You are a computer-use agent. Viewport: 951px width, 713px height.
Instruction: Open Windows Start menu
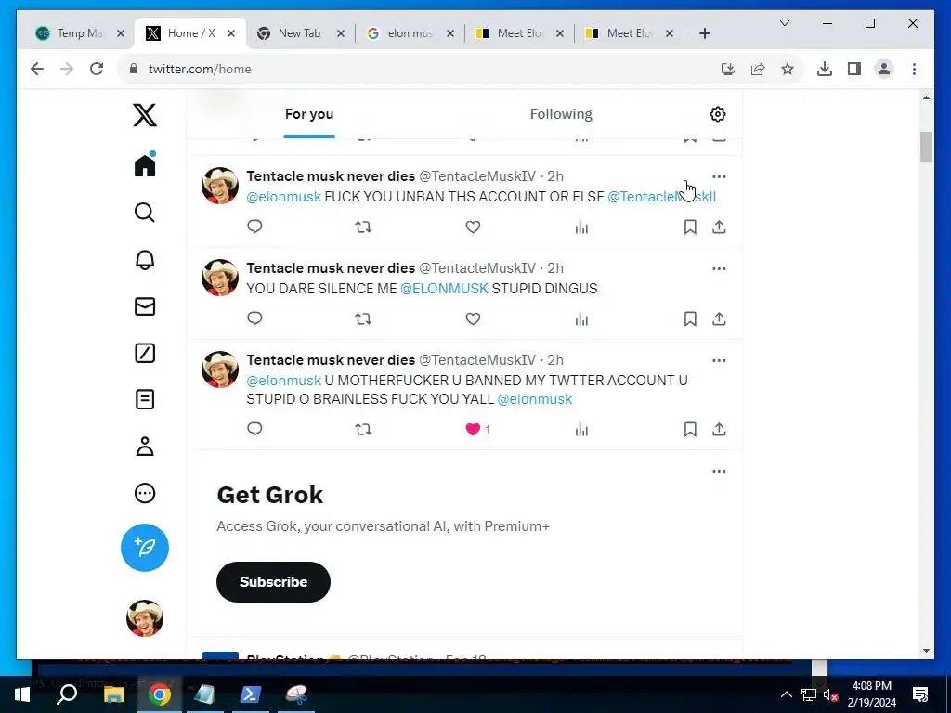click(x=22, y=694)
